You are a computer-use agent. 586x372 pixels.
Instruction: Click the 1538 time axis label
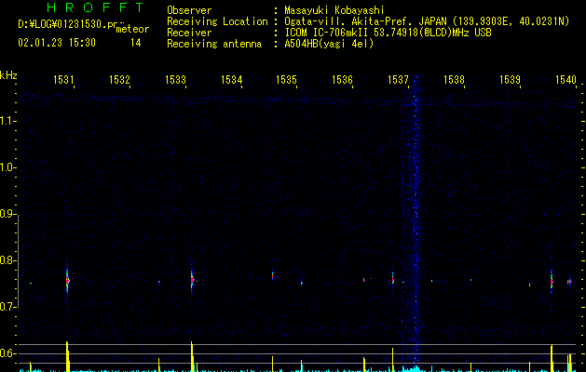coord(454,79)
